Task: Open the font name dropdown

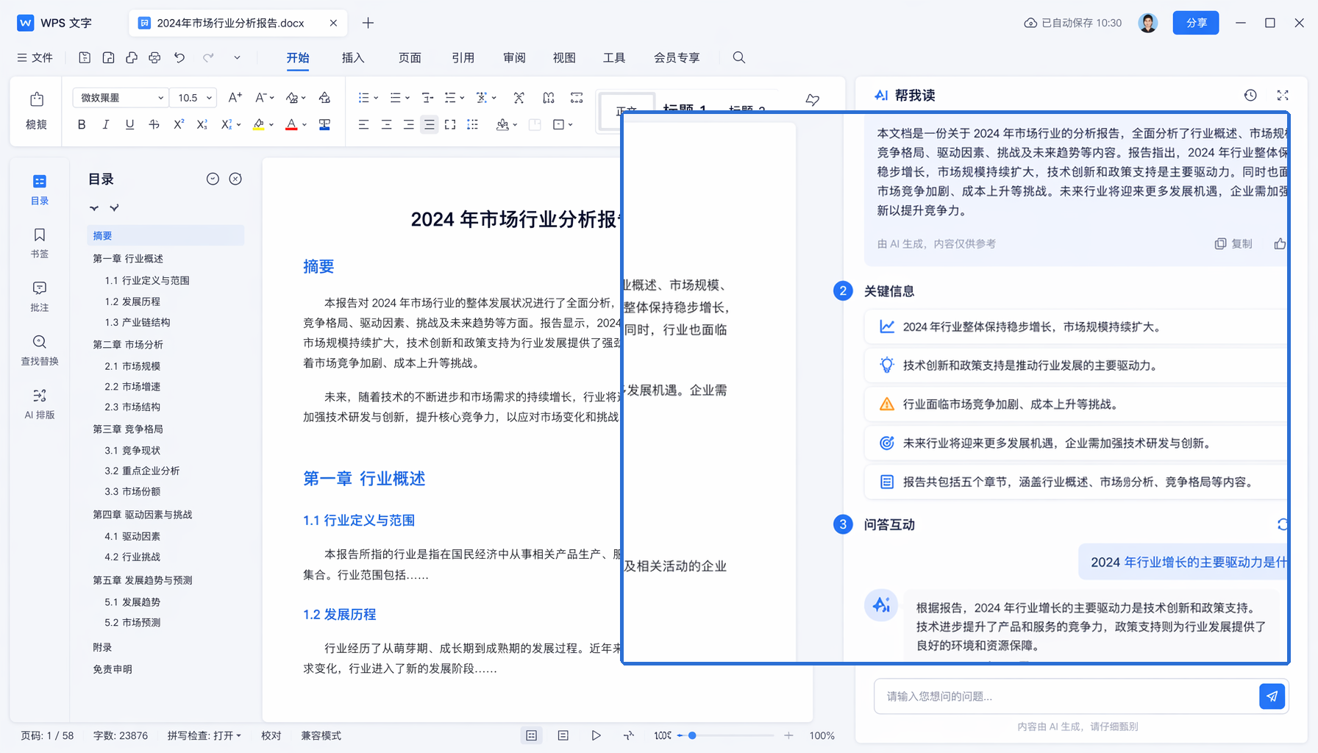Action: coord(121,98)
